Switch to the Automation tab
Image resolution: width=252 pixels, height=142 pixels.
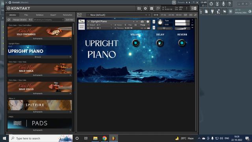(x=67, y=15)
